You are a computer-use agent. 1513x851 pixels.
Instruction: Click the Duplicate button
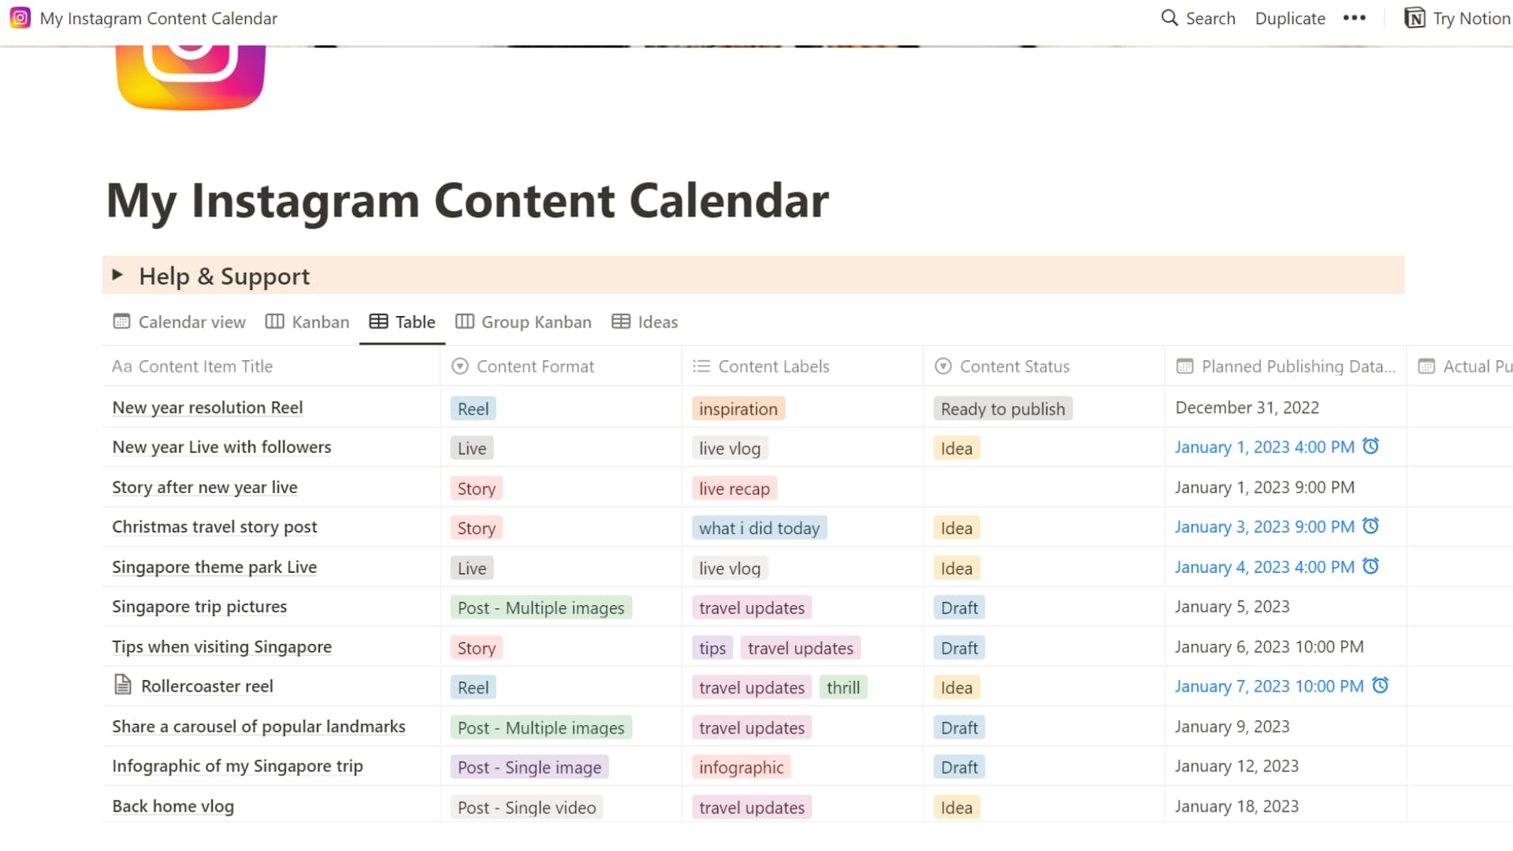click(1289, 17)
